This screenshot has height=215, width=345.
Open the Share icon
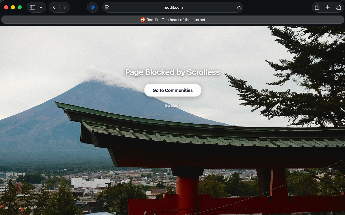coord(317,8)
